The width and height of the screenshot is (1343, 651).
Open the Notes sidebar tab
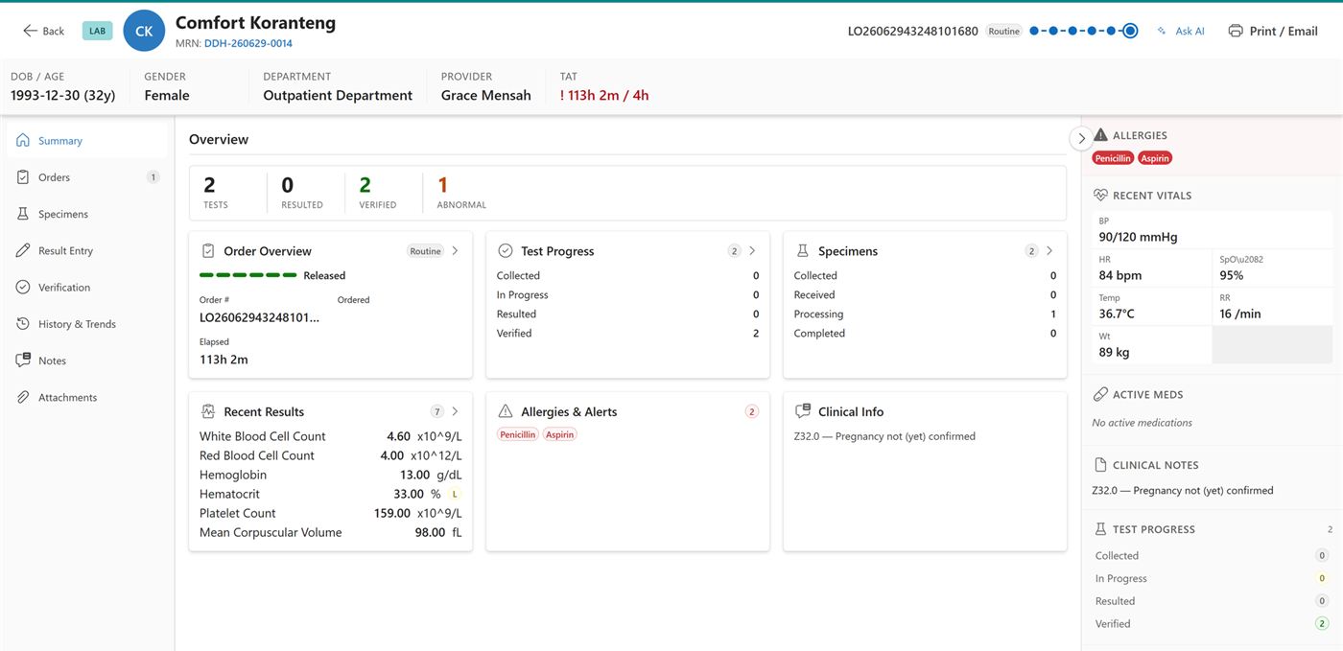[87, 360]
